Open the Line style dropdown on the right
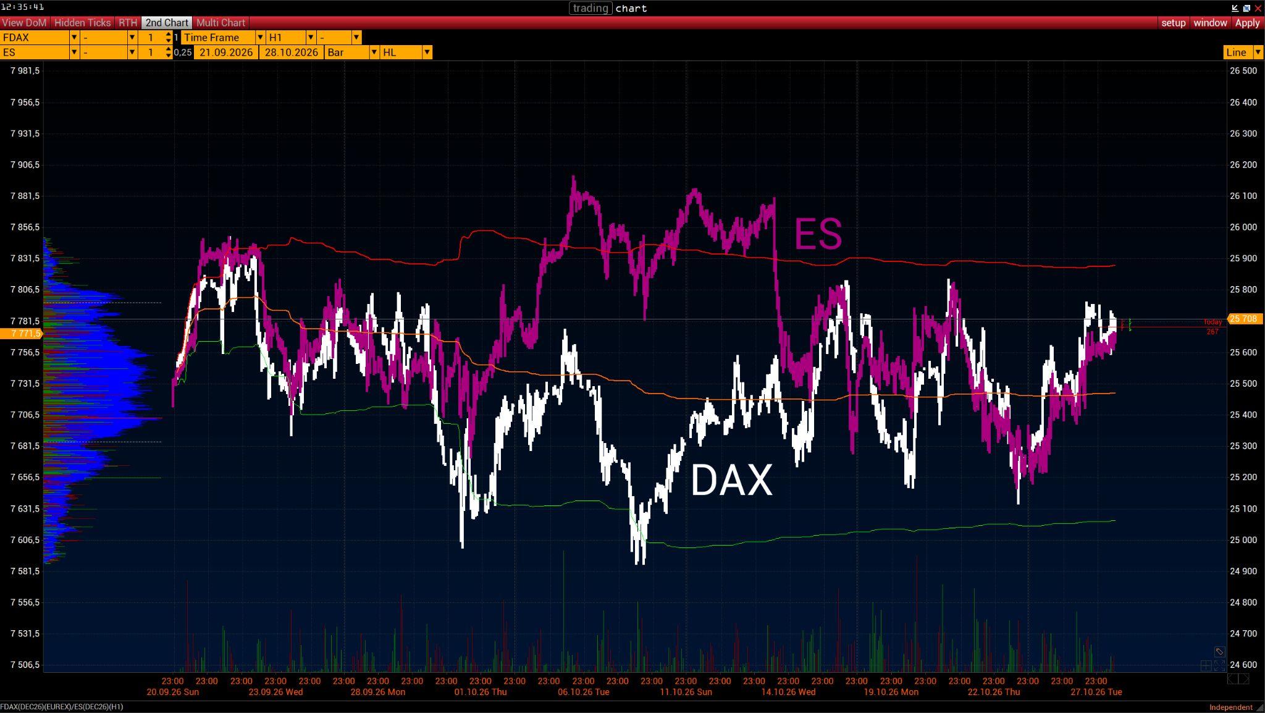 (x=1258, y=52)
